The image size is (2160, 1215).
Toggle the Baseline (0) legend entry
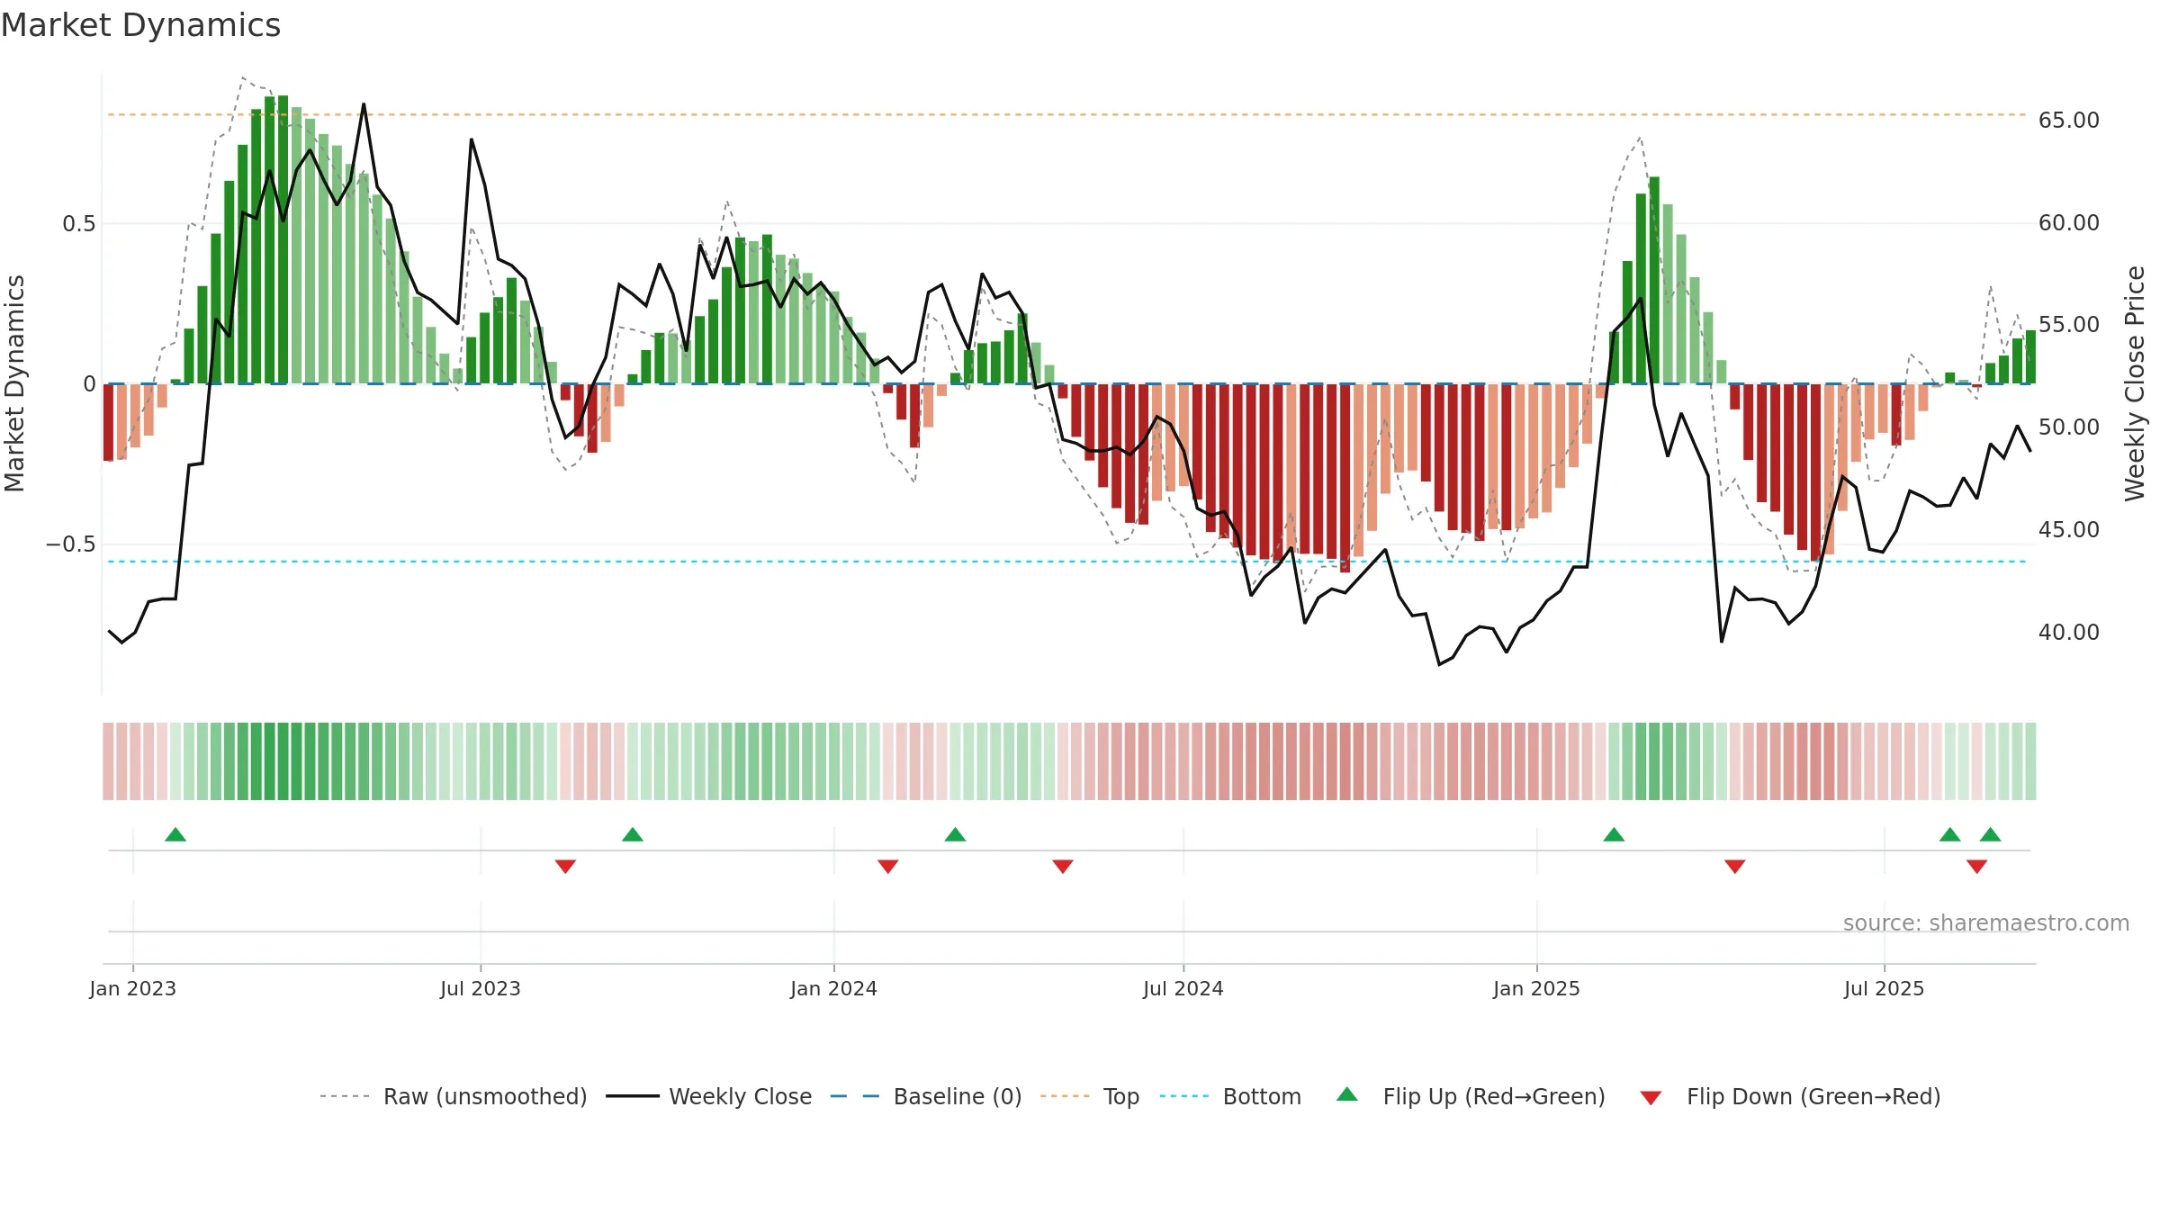click(x=926, y=1096)
